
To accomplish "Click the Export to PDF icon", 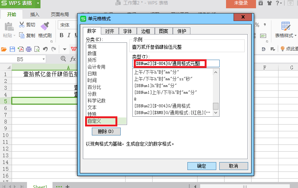I will (20, 49).
